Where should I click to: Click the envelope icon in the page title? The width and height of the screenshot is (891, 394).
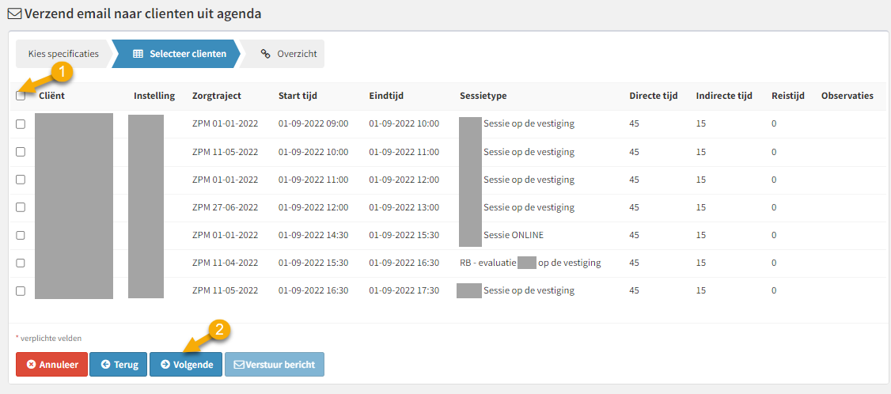[x=14, y=14]
